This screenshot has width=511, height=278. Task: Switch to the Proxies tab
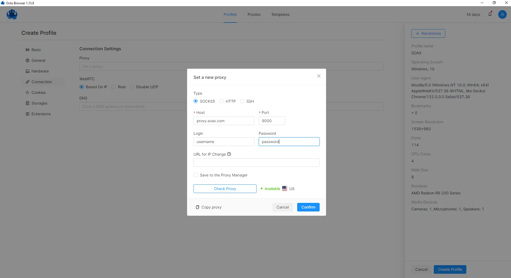pos(254,14)
